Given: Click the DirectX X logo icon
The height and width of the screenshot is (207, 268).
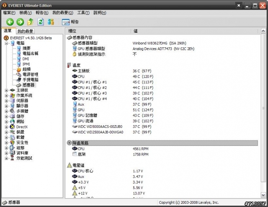Looking at the screenshot, I should 12,127.
